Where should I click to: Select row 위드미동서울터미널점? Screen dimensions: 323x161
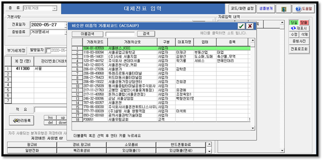click(x=161, y=77)
